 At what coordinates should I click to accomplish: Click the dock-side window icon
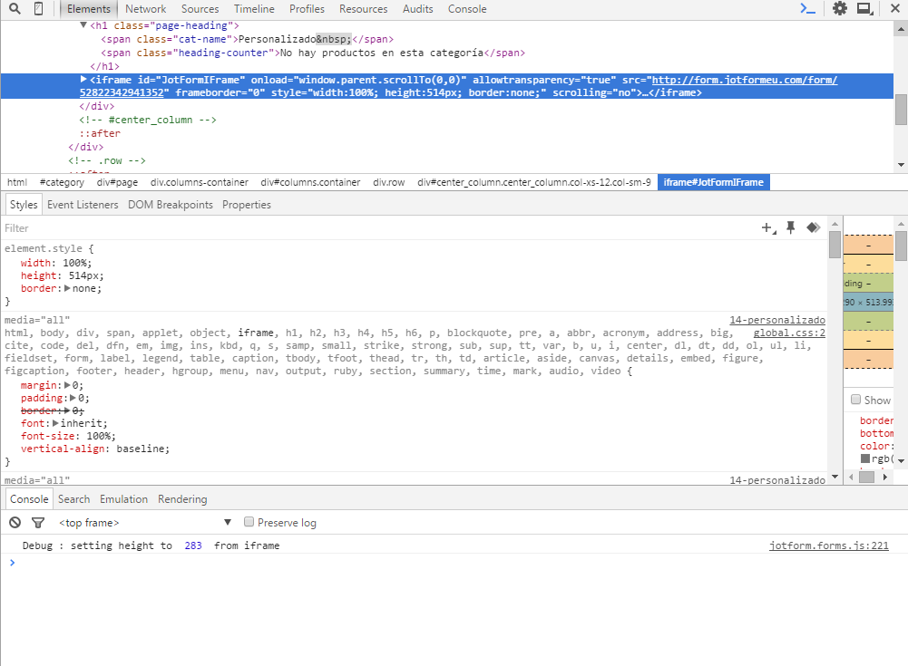pos(864,9)
